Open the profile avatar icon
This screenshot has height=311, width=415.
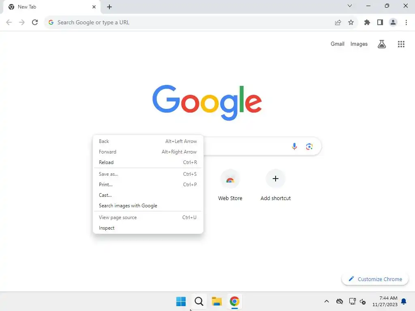pyautogui.click(x=393, y=23)
